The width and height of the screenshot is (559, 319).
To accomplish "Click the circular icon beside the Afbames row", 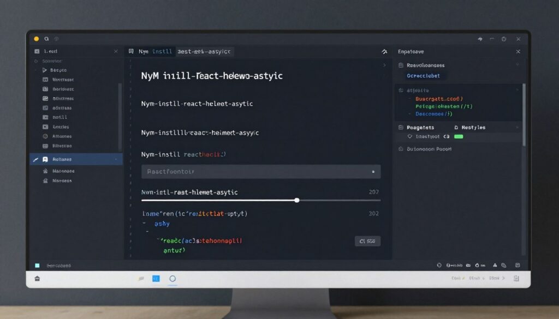I will coord(45,136).
